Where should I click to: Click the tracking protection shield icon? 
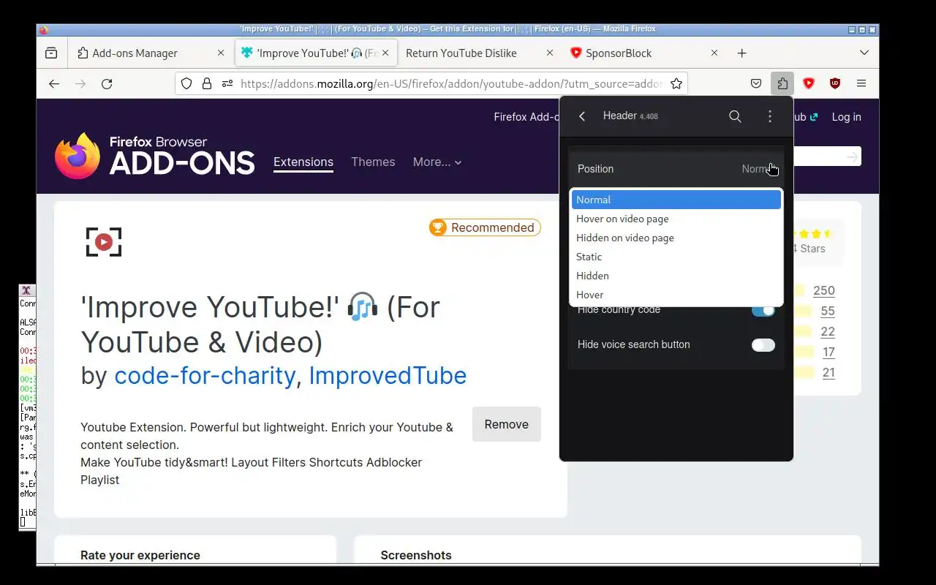(186, 83)
